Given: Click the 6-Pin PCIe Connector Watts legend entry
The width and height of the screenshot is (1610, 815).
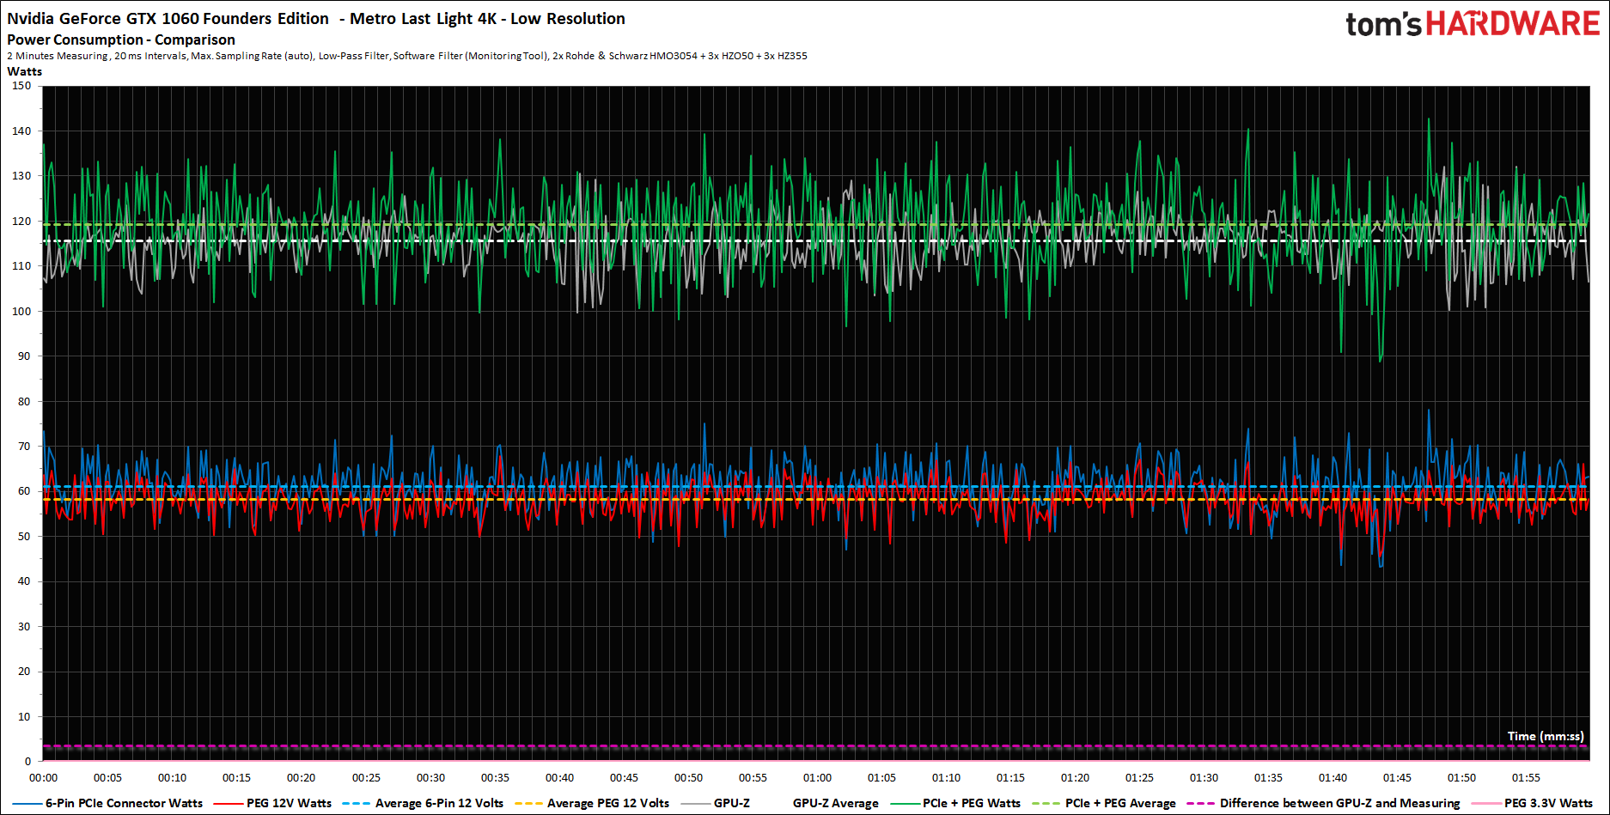Looking at the screenshot, I should 108,803.
